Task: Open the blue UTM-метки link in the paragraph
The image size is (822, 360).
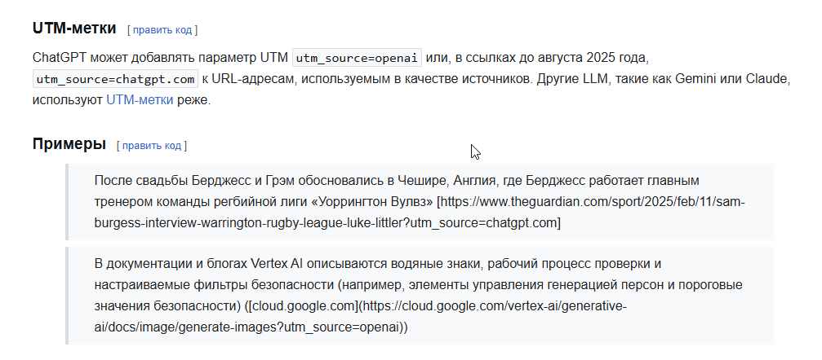Action: tap(139, 100)
